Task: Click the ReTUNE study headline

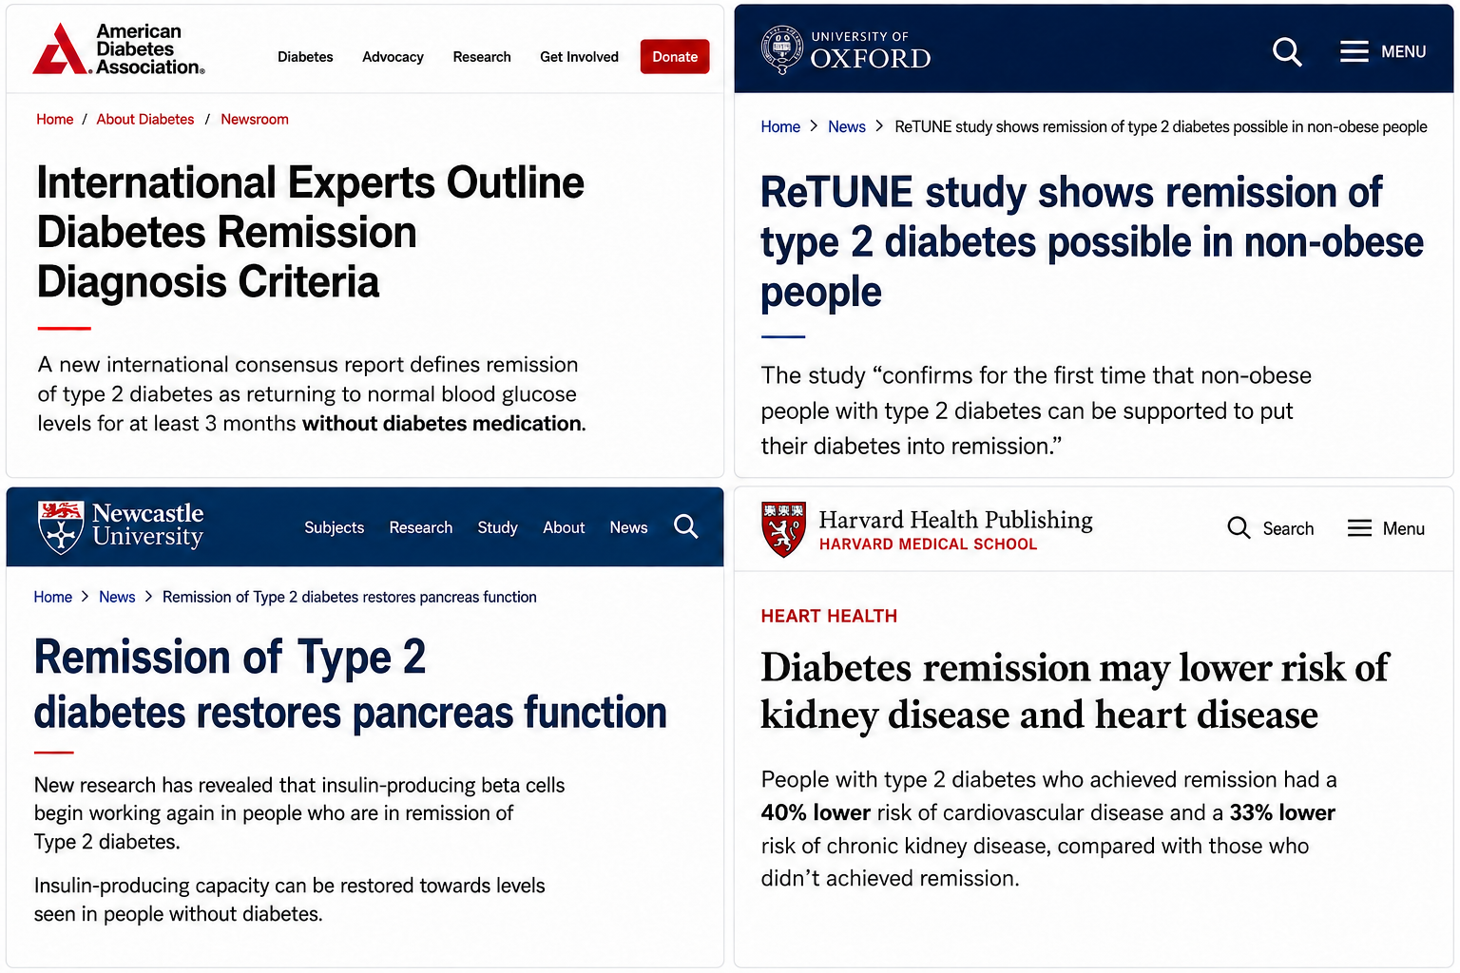Action: pyautogui.click(x=1092, y=242)
